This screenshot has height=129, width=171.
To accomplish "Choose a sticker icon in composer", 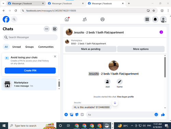I will point(77,115).
